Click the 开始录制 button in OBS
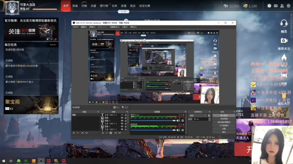The width and height of the screenshot is (293, 164). point(224,119)
